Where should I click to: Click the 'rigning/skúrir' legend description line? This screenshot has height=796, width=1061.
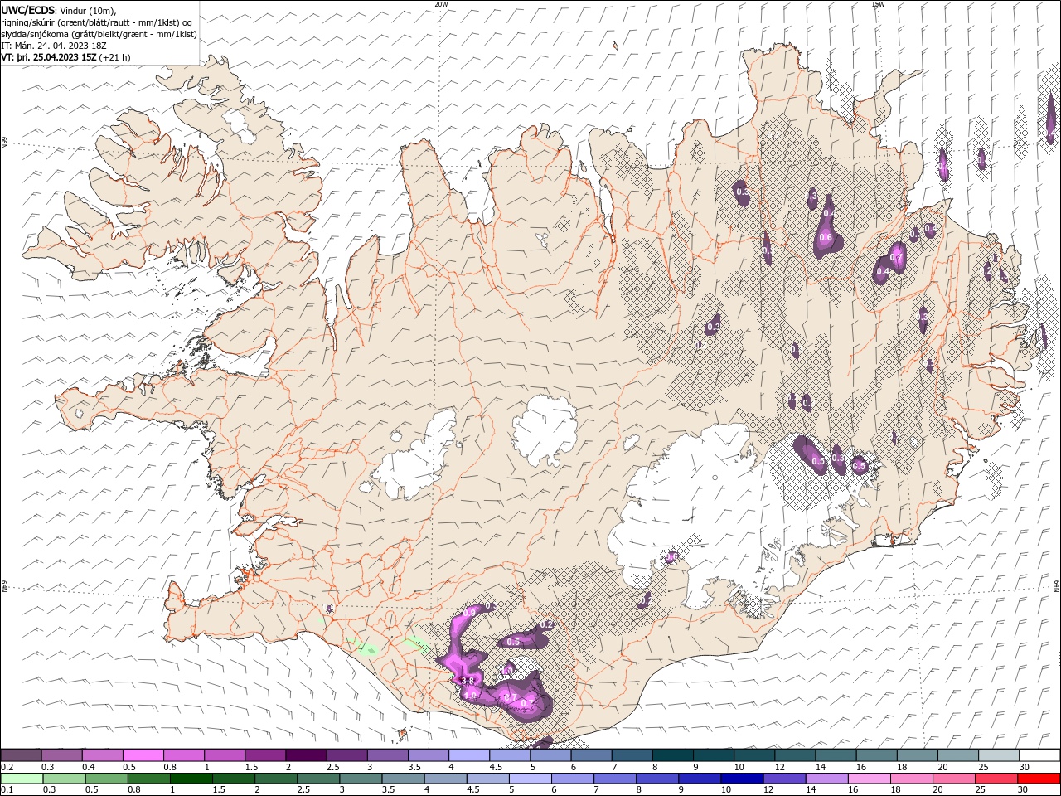click(98, 22)
